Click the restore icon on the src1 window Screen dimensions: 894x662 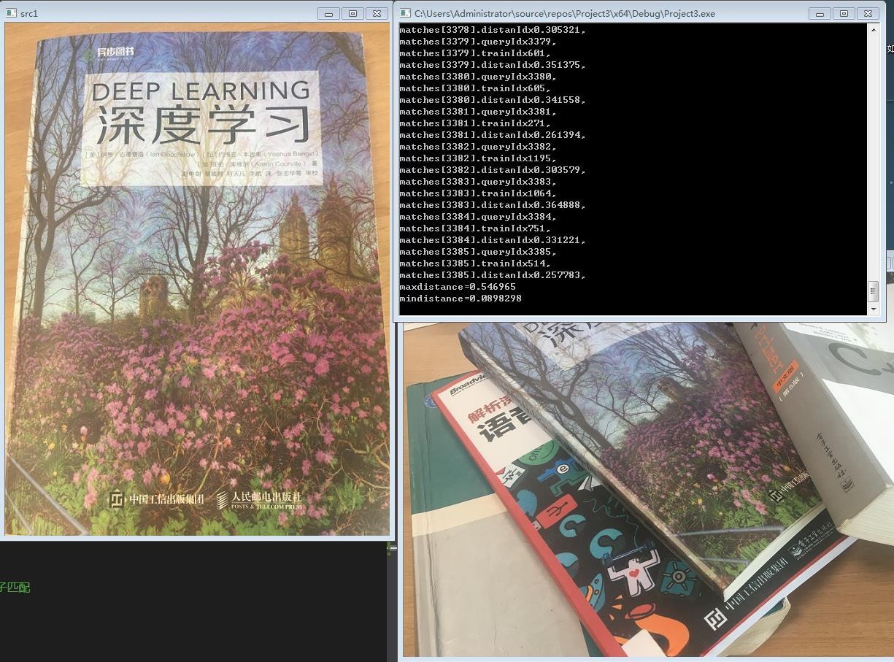click(353, 13)
